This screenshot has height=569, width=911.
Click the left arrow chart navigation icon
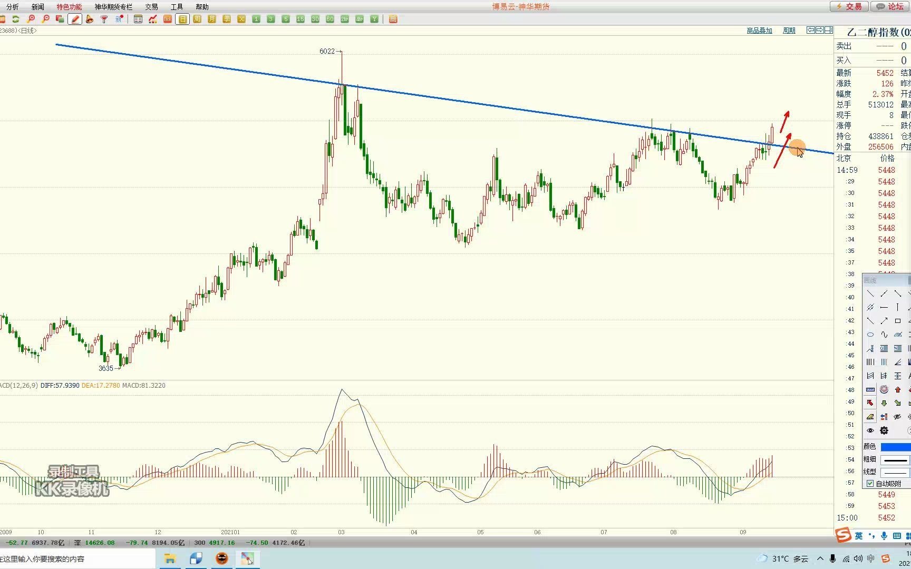[x=811, y=30]
